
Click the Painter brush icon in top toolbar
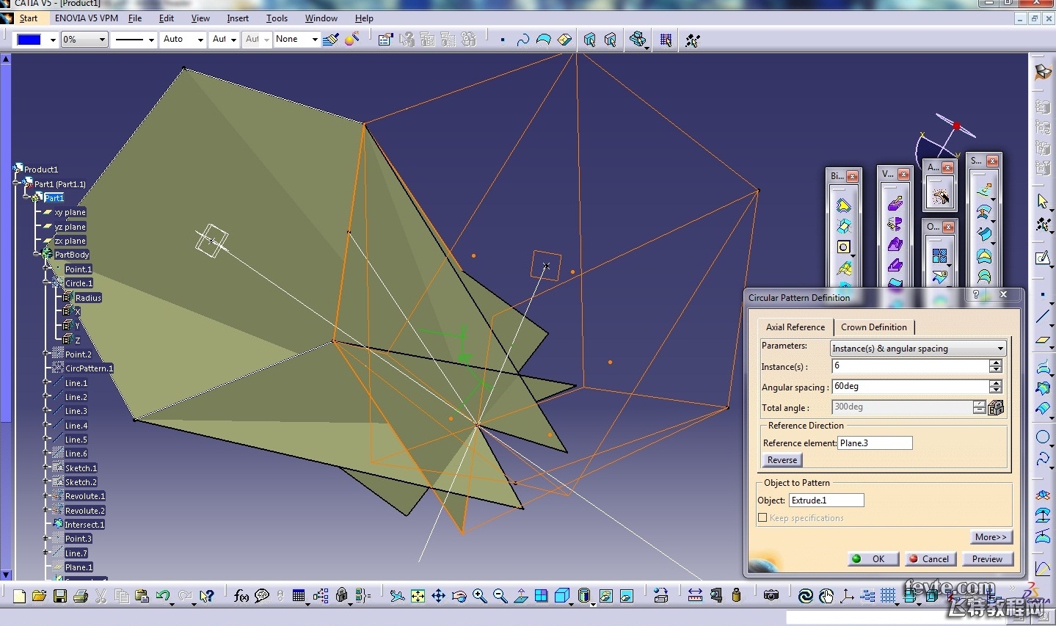[x=330, y=40]
